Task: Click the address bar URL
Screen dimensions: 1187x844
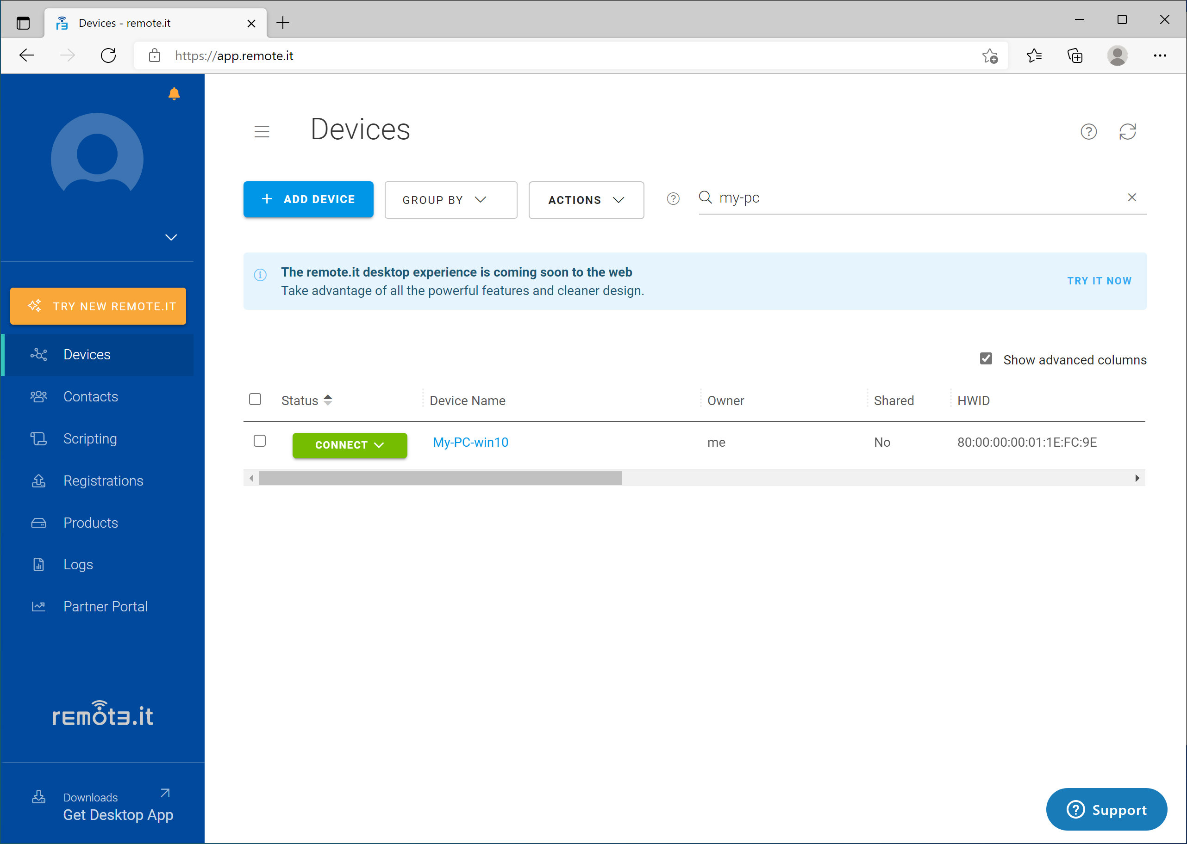Action: (234, 55)
